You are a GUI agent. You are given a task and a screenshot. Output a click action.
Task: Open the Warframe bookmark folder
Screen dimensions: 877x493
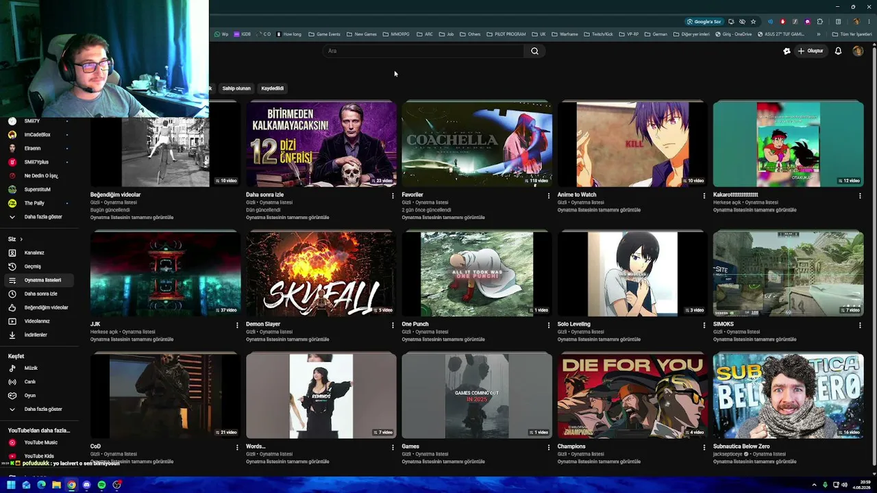565,34
